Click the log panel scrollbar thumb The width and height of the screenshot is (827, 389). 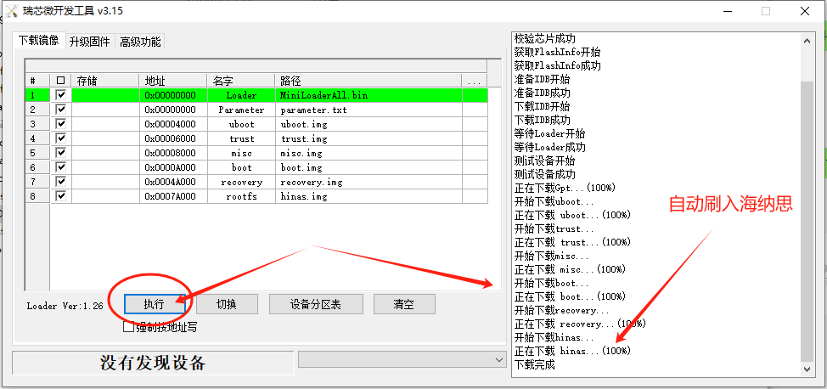(x=807, y=221)
